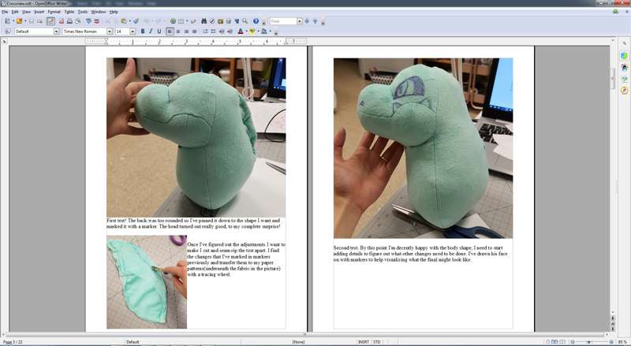Open the Find & Replace binoculars icon
The width and height of the screenshot is (631, 346).
pos(203,21)
